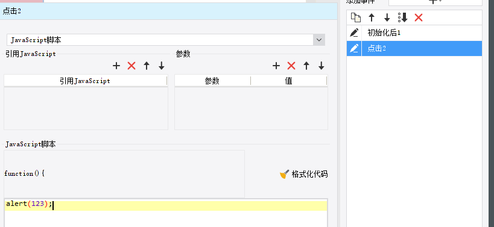Move selected event up in event list
The height and width of the screenshot is (227, 494).
pos(372,17)
